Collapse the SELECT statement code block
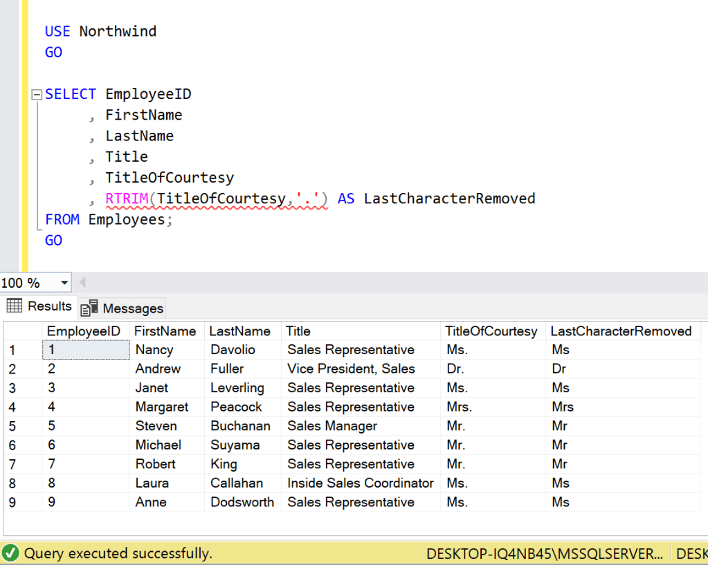This screenshot has width=708, height=565. 37,95
